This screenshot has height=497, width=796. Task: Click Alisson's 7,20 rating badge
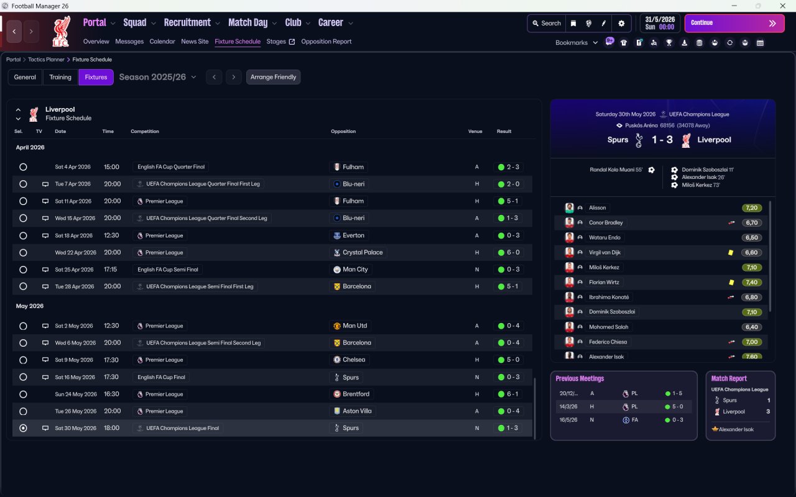[x=751, y=207]
